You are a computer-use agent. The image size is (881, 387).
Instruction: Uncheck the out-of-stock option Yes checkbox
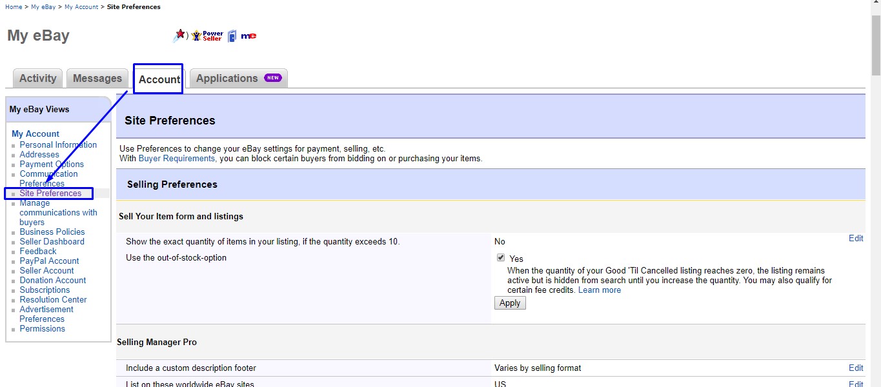[x=501, y=258]
